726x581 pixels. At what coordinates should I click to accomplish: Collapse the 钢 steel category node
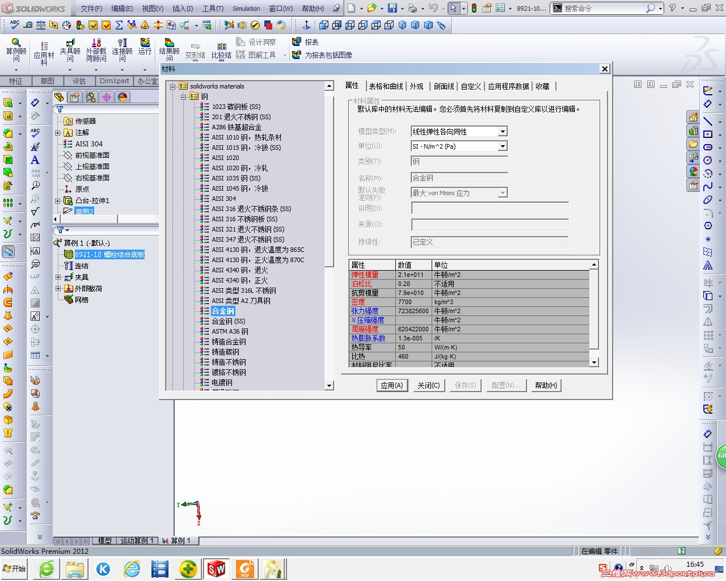click(184, 96)
